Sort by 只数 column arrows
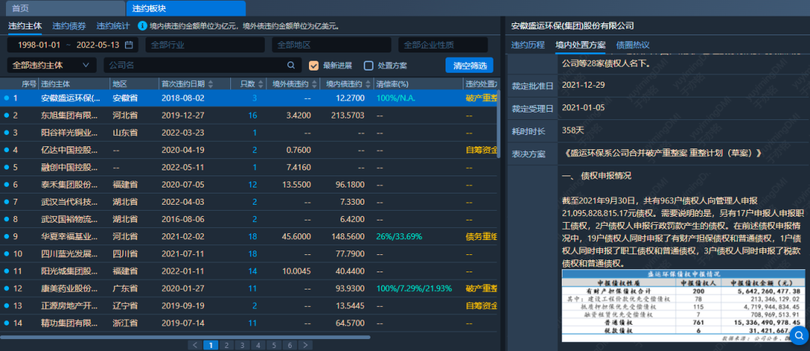This screenshot has width=810, height=351. tap(261, 84)
